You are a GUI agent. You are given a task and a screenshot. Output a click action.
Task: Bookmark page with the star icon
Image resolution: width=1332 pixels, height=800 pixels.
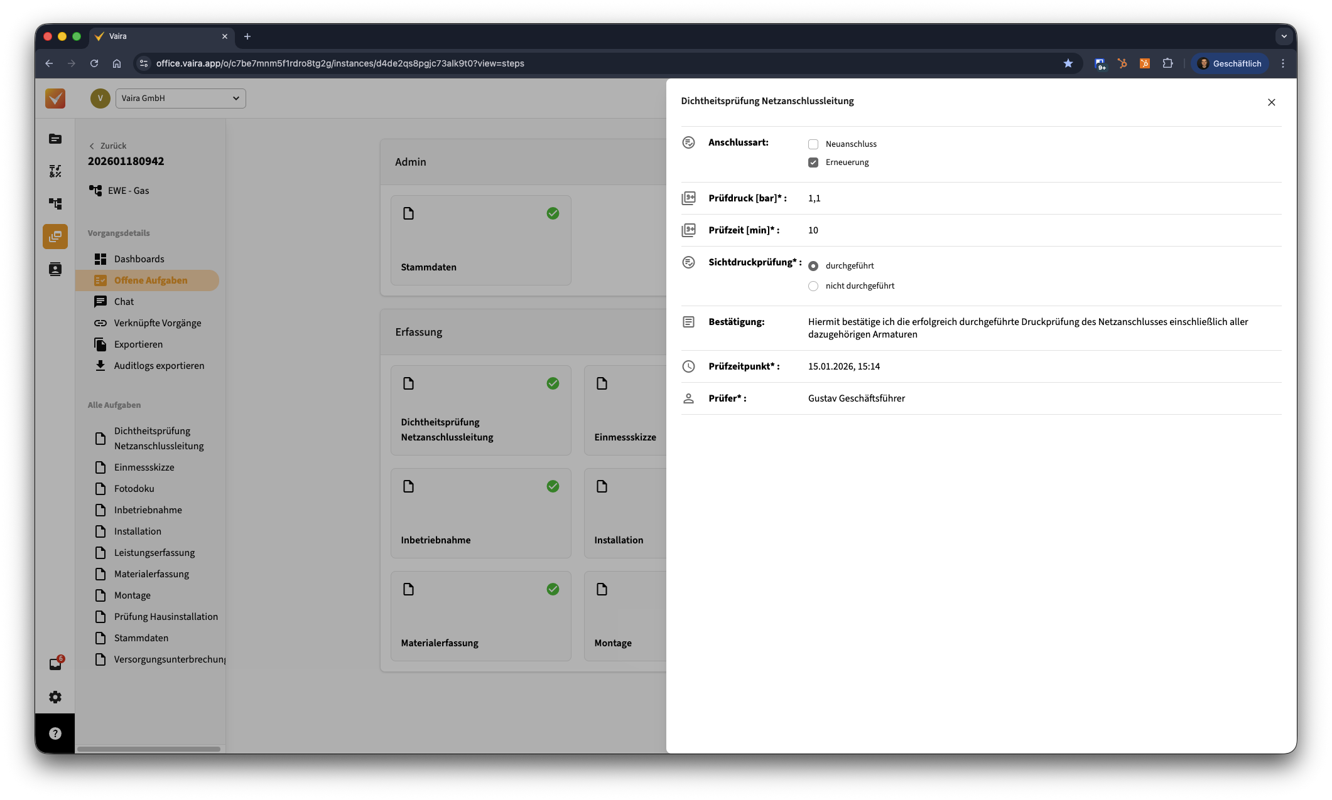[x=1068, y=63]
